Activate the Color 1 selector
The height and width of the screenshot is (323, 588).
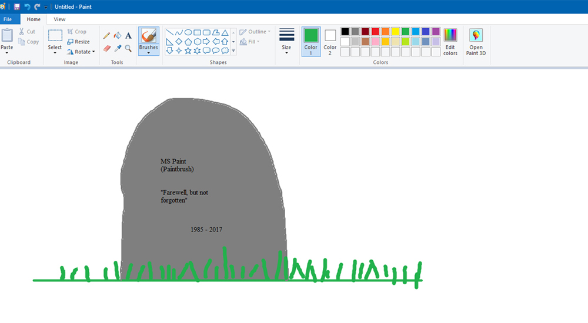311,42
